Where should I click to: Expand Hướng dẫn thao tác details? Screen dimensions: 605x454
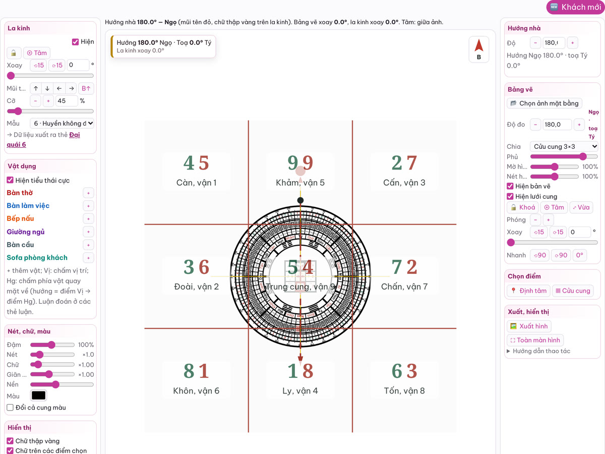point(538,351)
